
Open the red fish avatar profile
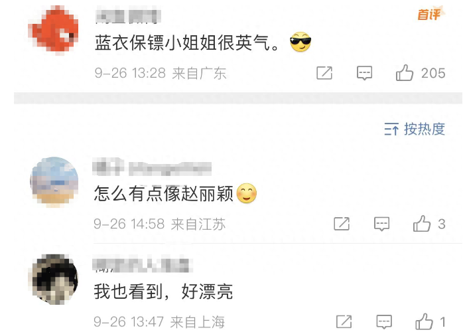(x=54, y=31)
